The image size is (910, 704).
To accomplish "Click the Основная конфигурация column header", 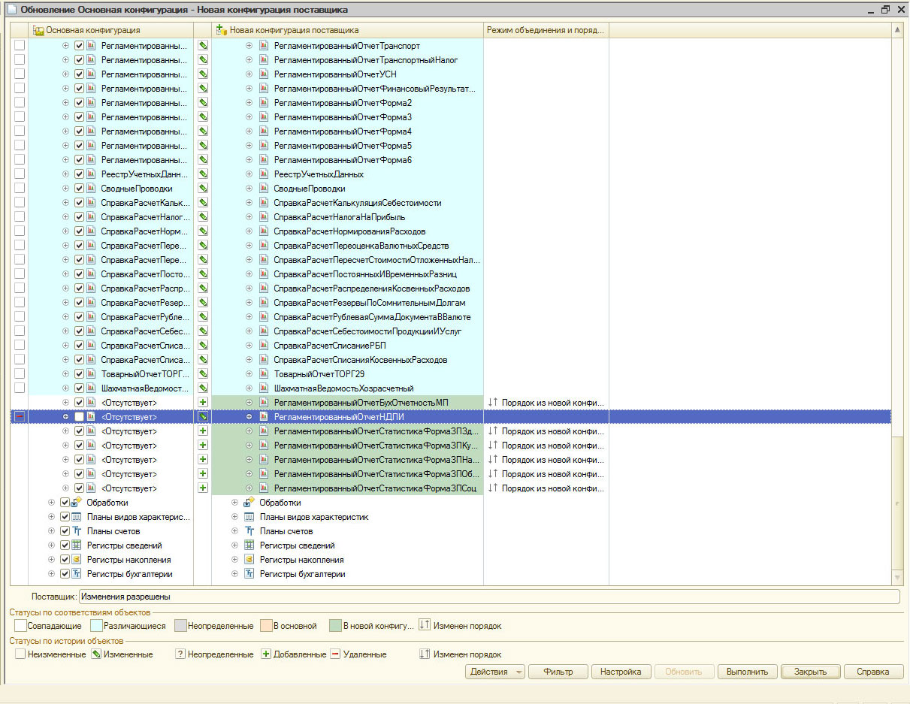I will [x=92, y=30].
